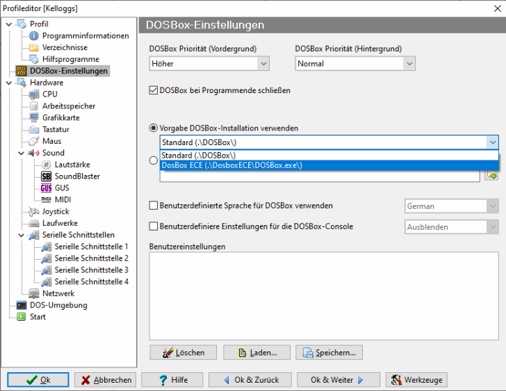
Task: Uncheck DOSBox bei Programmende schließen
Action: [154, 90]
